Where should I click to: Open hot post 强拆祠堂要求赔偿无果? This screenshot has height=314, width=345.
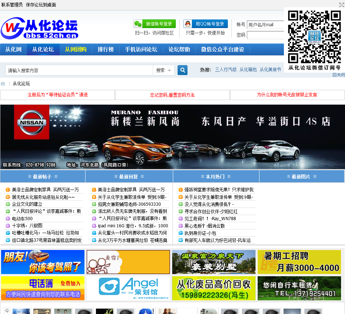click(x=219, y=190)
